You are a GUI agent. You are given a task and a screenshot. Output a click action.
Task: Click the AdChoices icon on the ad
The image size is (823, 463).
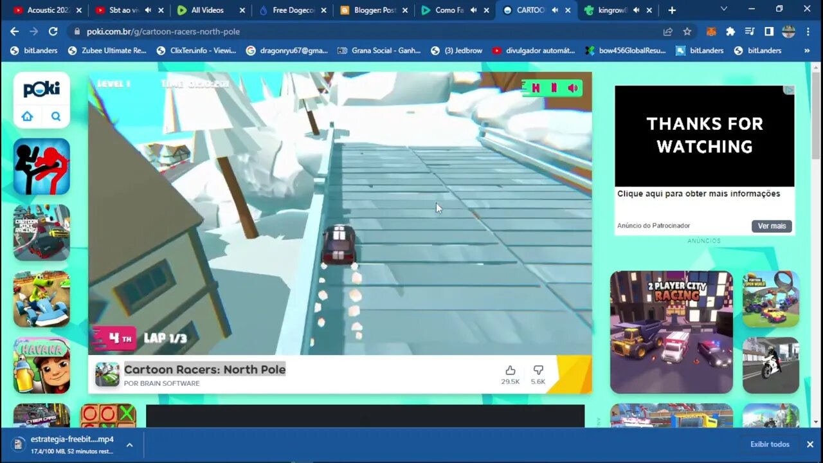(790, 90)
